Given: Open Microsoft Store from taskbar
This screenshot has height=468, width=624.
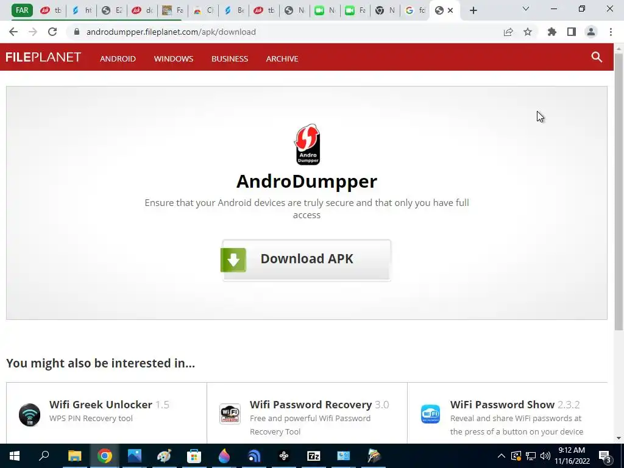Looking at the screenshot, I should click(194, 456).
